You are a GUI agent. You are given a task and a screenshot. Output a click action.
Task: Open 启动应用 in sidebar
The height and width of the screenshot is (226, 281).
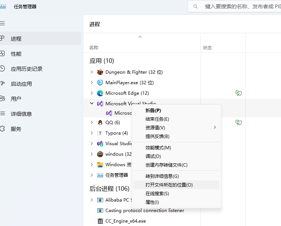[x=21, y=84]
